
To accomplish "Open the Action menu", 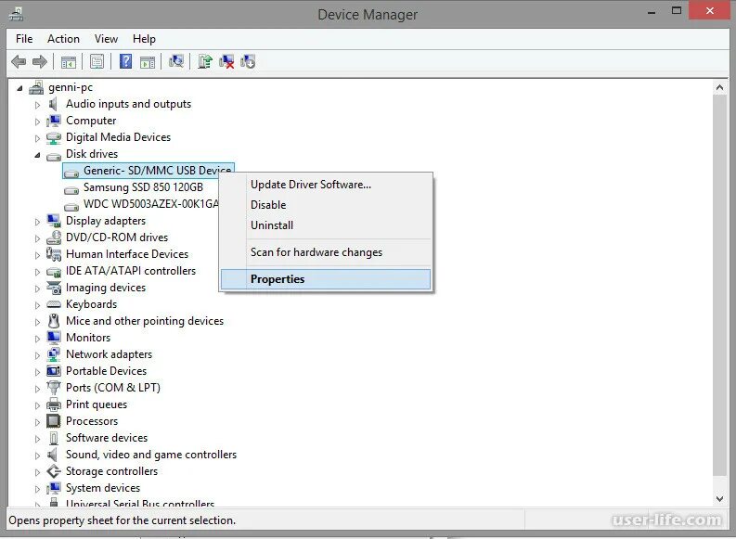I will pyautogui.click(x=63, y=39).
